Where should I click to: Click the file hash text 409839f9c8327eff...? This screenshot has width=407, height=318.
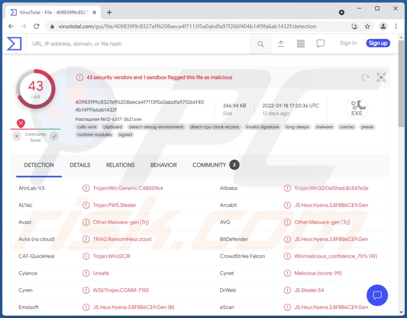click(x=140, y=105)
